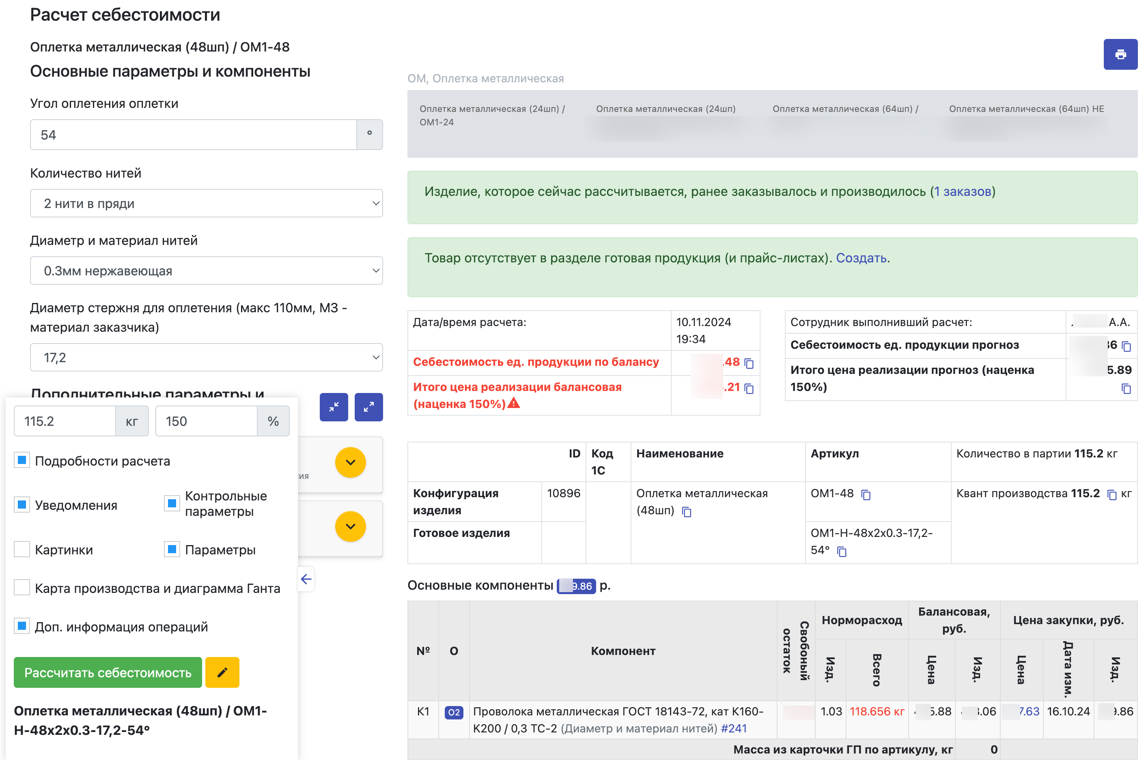
Task: Copy production quantum 115.2 value
Action: point(1111,495)
